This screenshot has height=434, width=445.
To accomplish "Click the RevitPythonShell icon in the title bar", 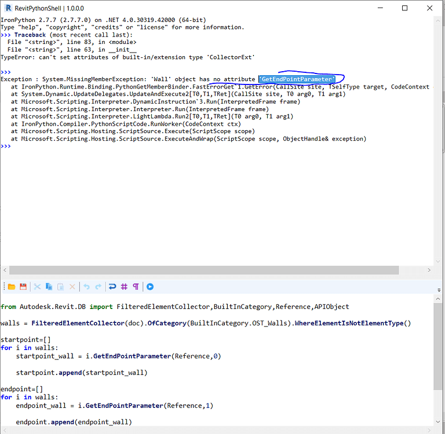I will pyautogui.click(x=7, y=8).
